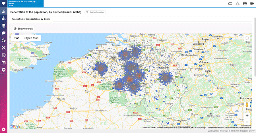The width and height of the screenshot is (256, 133).
Task: Switch map to Styled Map view
Action: (x=31, y=38)
